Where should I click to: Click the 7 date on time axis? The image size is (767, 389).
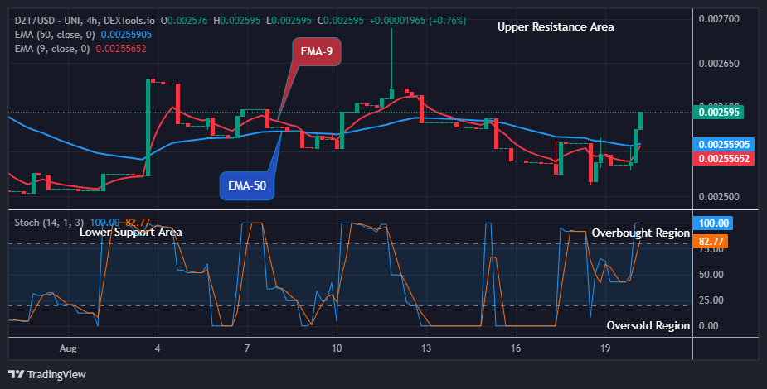point(247,348)
